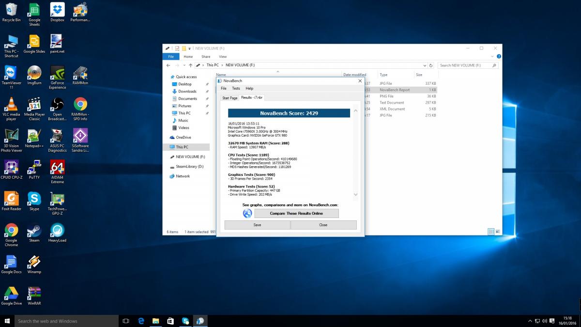Open NovaBench Tests menu
The height and width of the screenshot is (327, 581).
[x=236, y=89]
